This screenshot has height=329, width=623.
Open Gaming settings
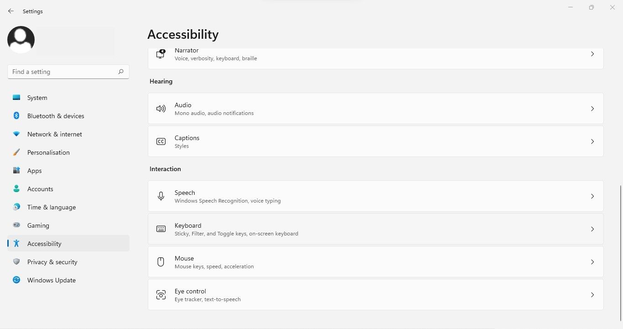coord(68,225)
